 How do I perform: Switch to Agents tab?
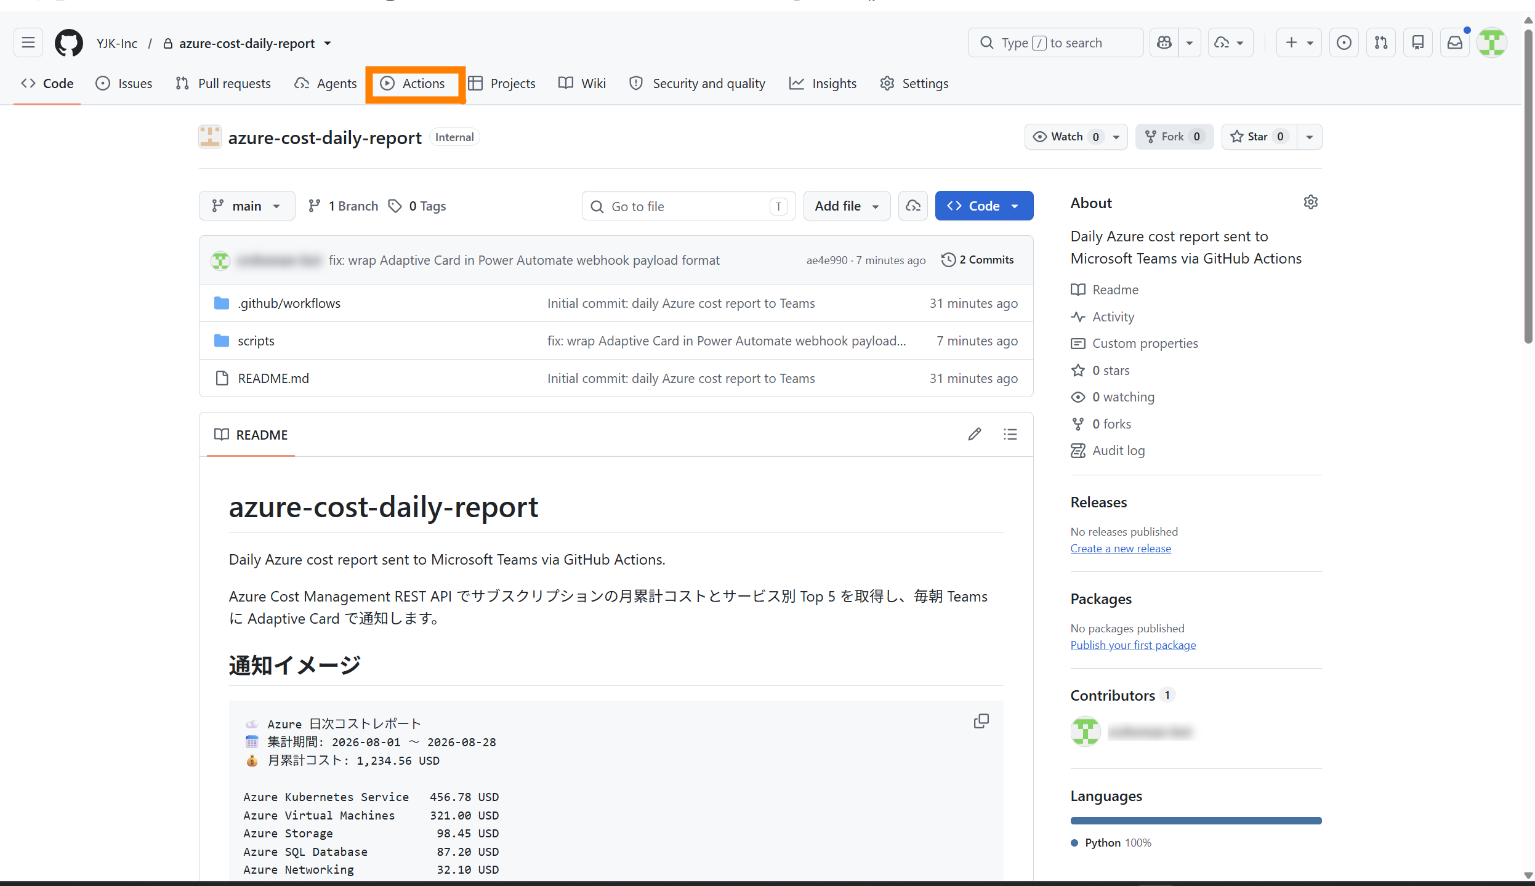point(326,84)
